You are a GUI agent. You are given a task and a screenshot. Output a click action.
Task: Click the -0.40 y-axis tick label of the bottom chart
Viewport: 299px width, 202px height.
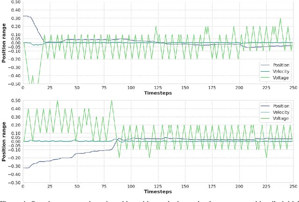(x=14, y=175)
